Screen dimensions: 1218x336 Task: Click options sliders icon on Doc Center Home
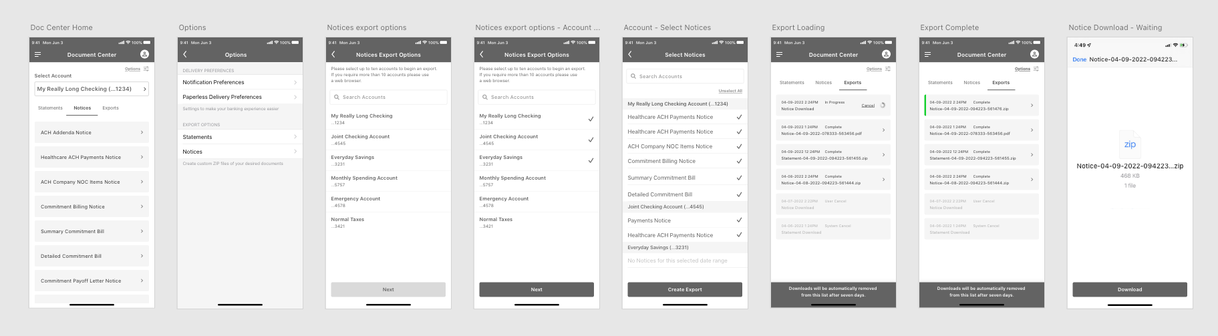tap(146, 69)
